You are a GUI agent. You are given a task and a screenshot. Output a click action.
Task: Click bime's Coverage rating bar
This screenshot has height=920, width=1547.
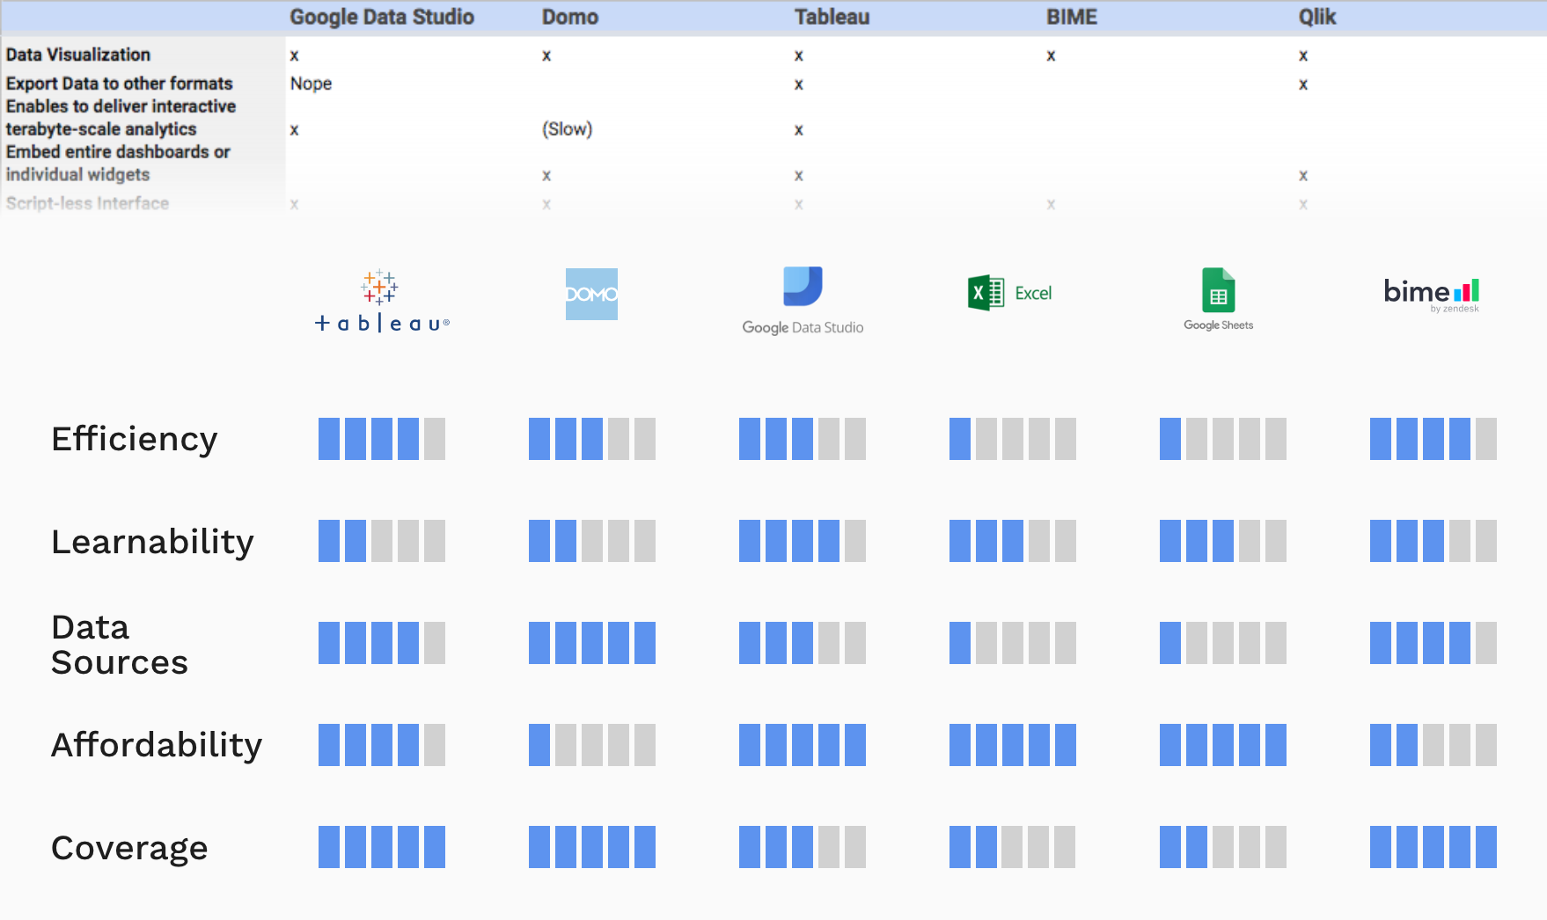click(1433, 847)
